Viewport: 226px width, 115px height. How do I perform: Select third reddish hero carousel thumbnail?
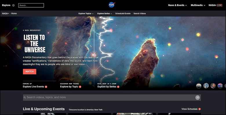213,86
